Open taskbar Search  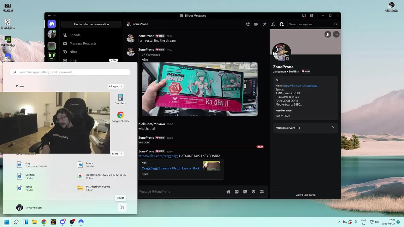(16, 222)
